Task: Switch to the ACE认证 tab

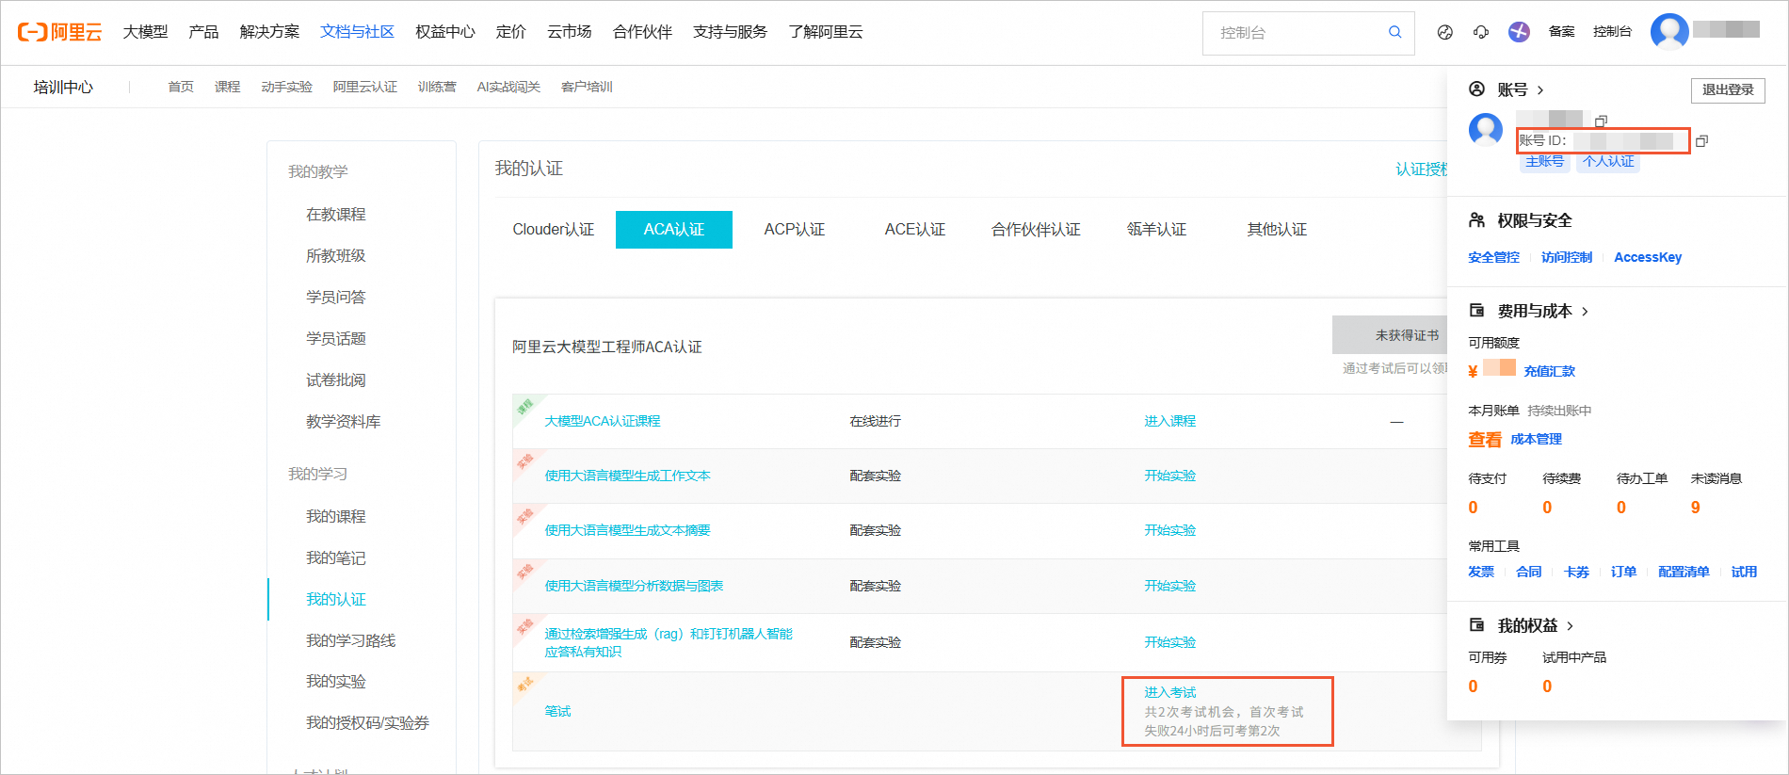Action: point(915,230)
